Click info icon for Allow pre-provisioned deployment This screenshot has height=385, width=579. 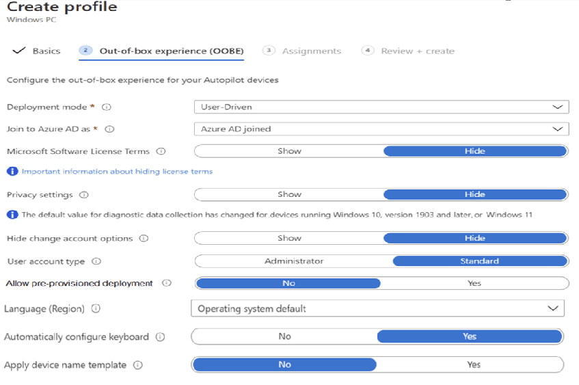tap(167, 283)
